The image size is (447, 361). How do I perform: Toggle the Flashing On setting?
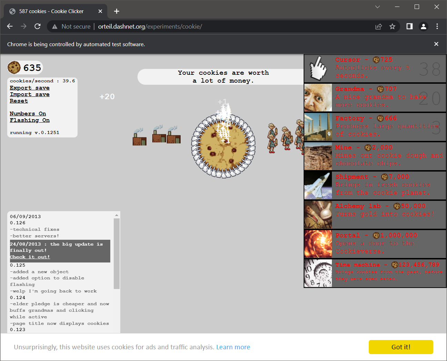[30, 120]
